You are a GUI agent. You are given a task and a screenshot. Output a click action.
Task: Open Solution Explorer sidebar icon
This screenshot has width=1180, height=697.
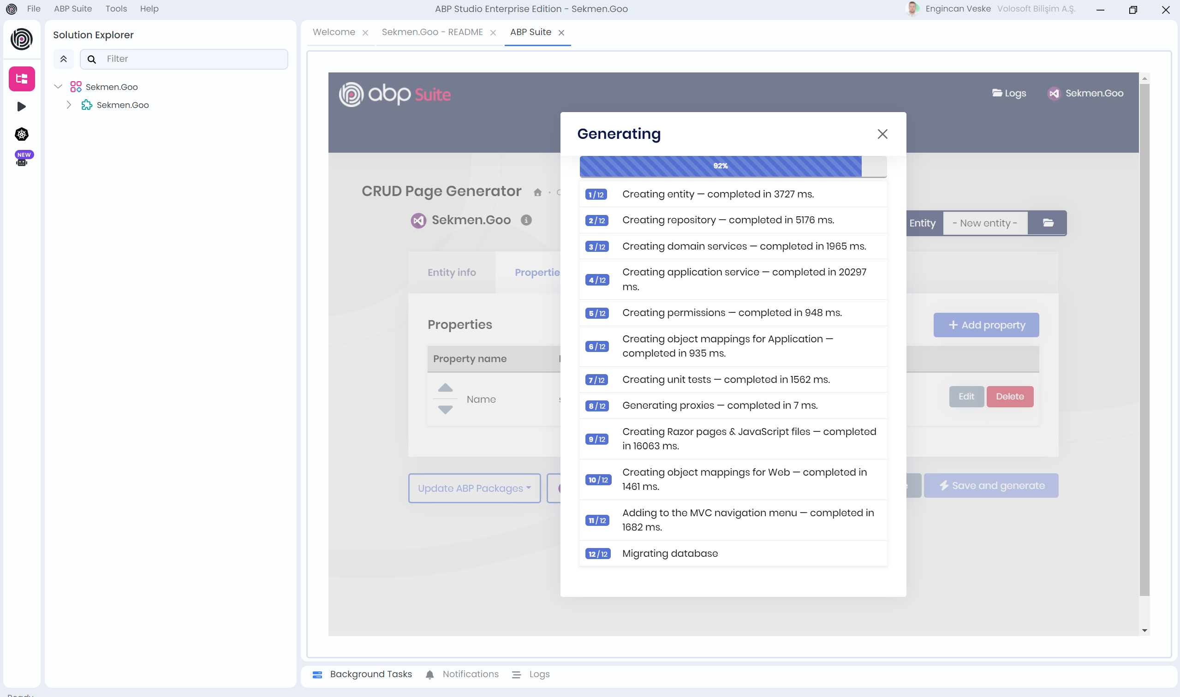point(22,78)
